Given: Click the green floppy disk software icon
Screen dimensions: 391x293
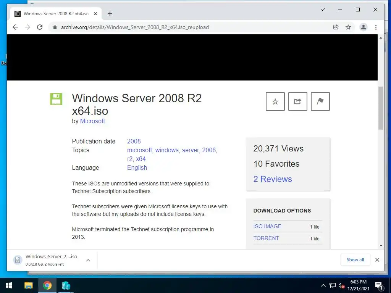Looking at the screenshot, I should [x=56, y=99].
